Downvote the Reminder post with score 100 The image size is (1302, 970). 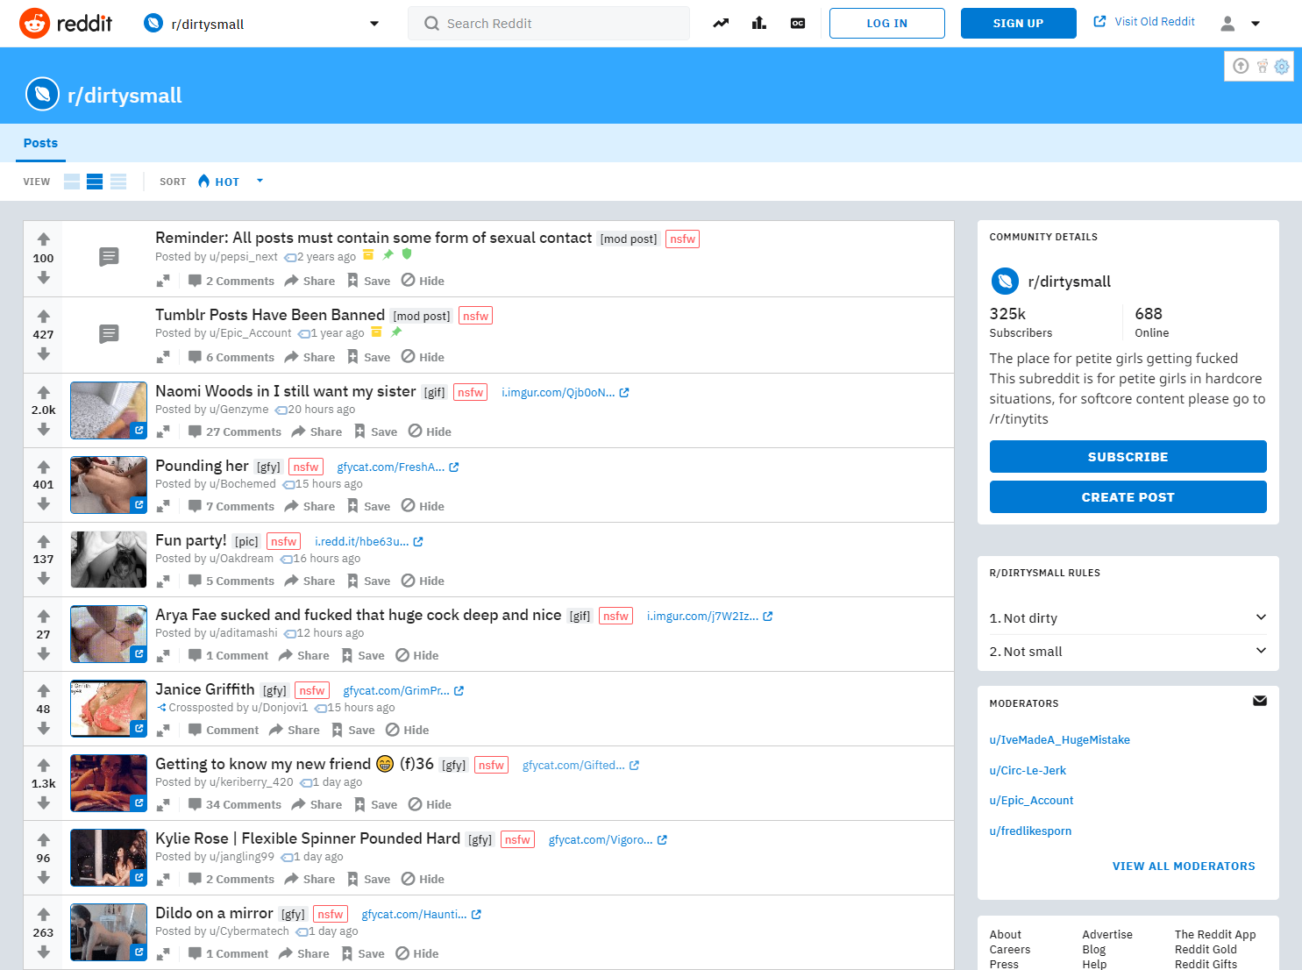[44, 277]
